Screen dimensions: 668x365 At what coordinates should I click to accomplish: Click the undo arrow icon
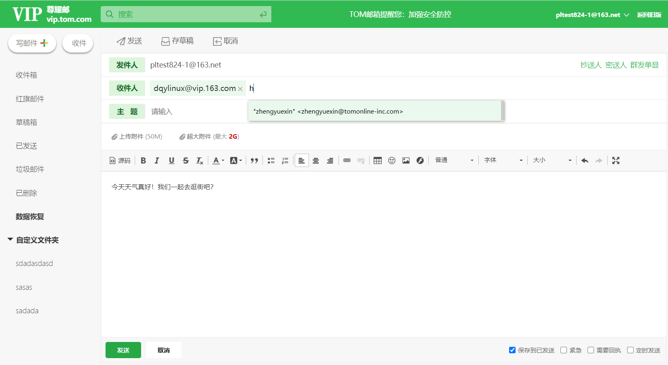(584, 160)
